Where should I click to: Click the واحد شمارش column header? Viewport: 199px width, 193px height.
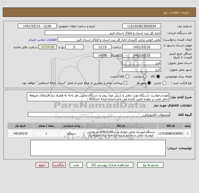click(72, 126)
